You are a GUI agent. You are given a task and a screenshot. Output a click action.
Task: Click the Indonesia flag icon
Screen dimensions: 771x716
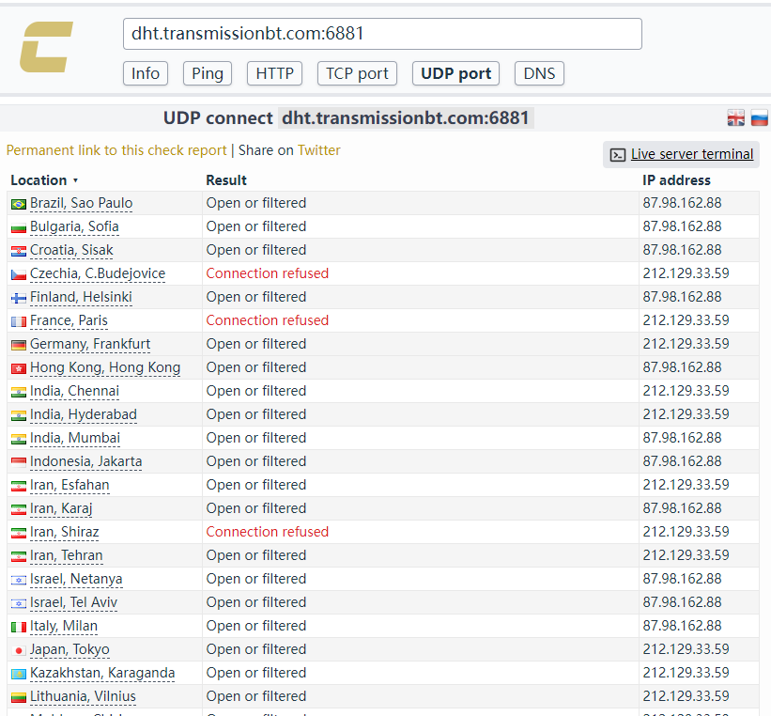click(19, 462)
